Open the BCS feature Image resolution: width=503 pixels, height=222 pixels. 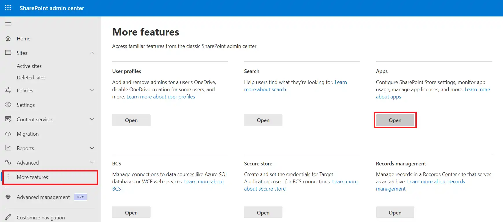point(131,212)
